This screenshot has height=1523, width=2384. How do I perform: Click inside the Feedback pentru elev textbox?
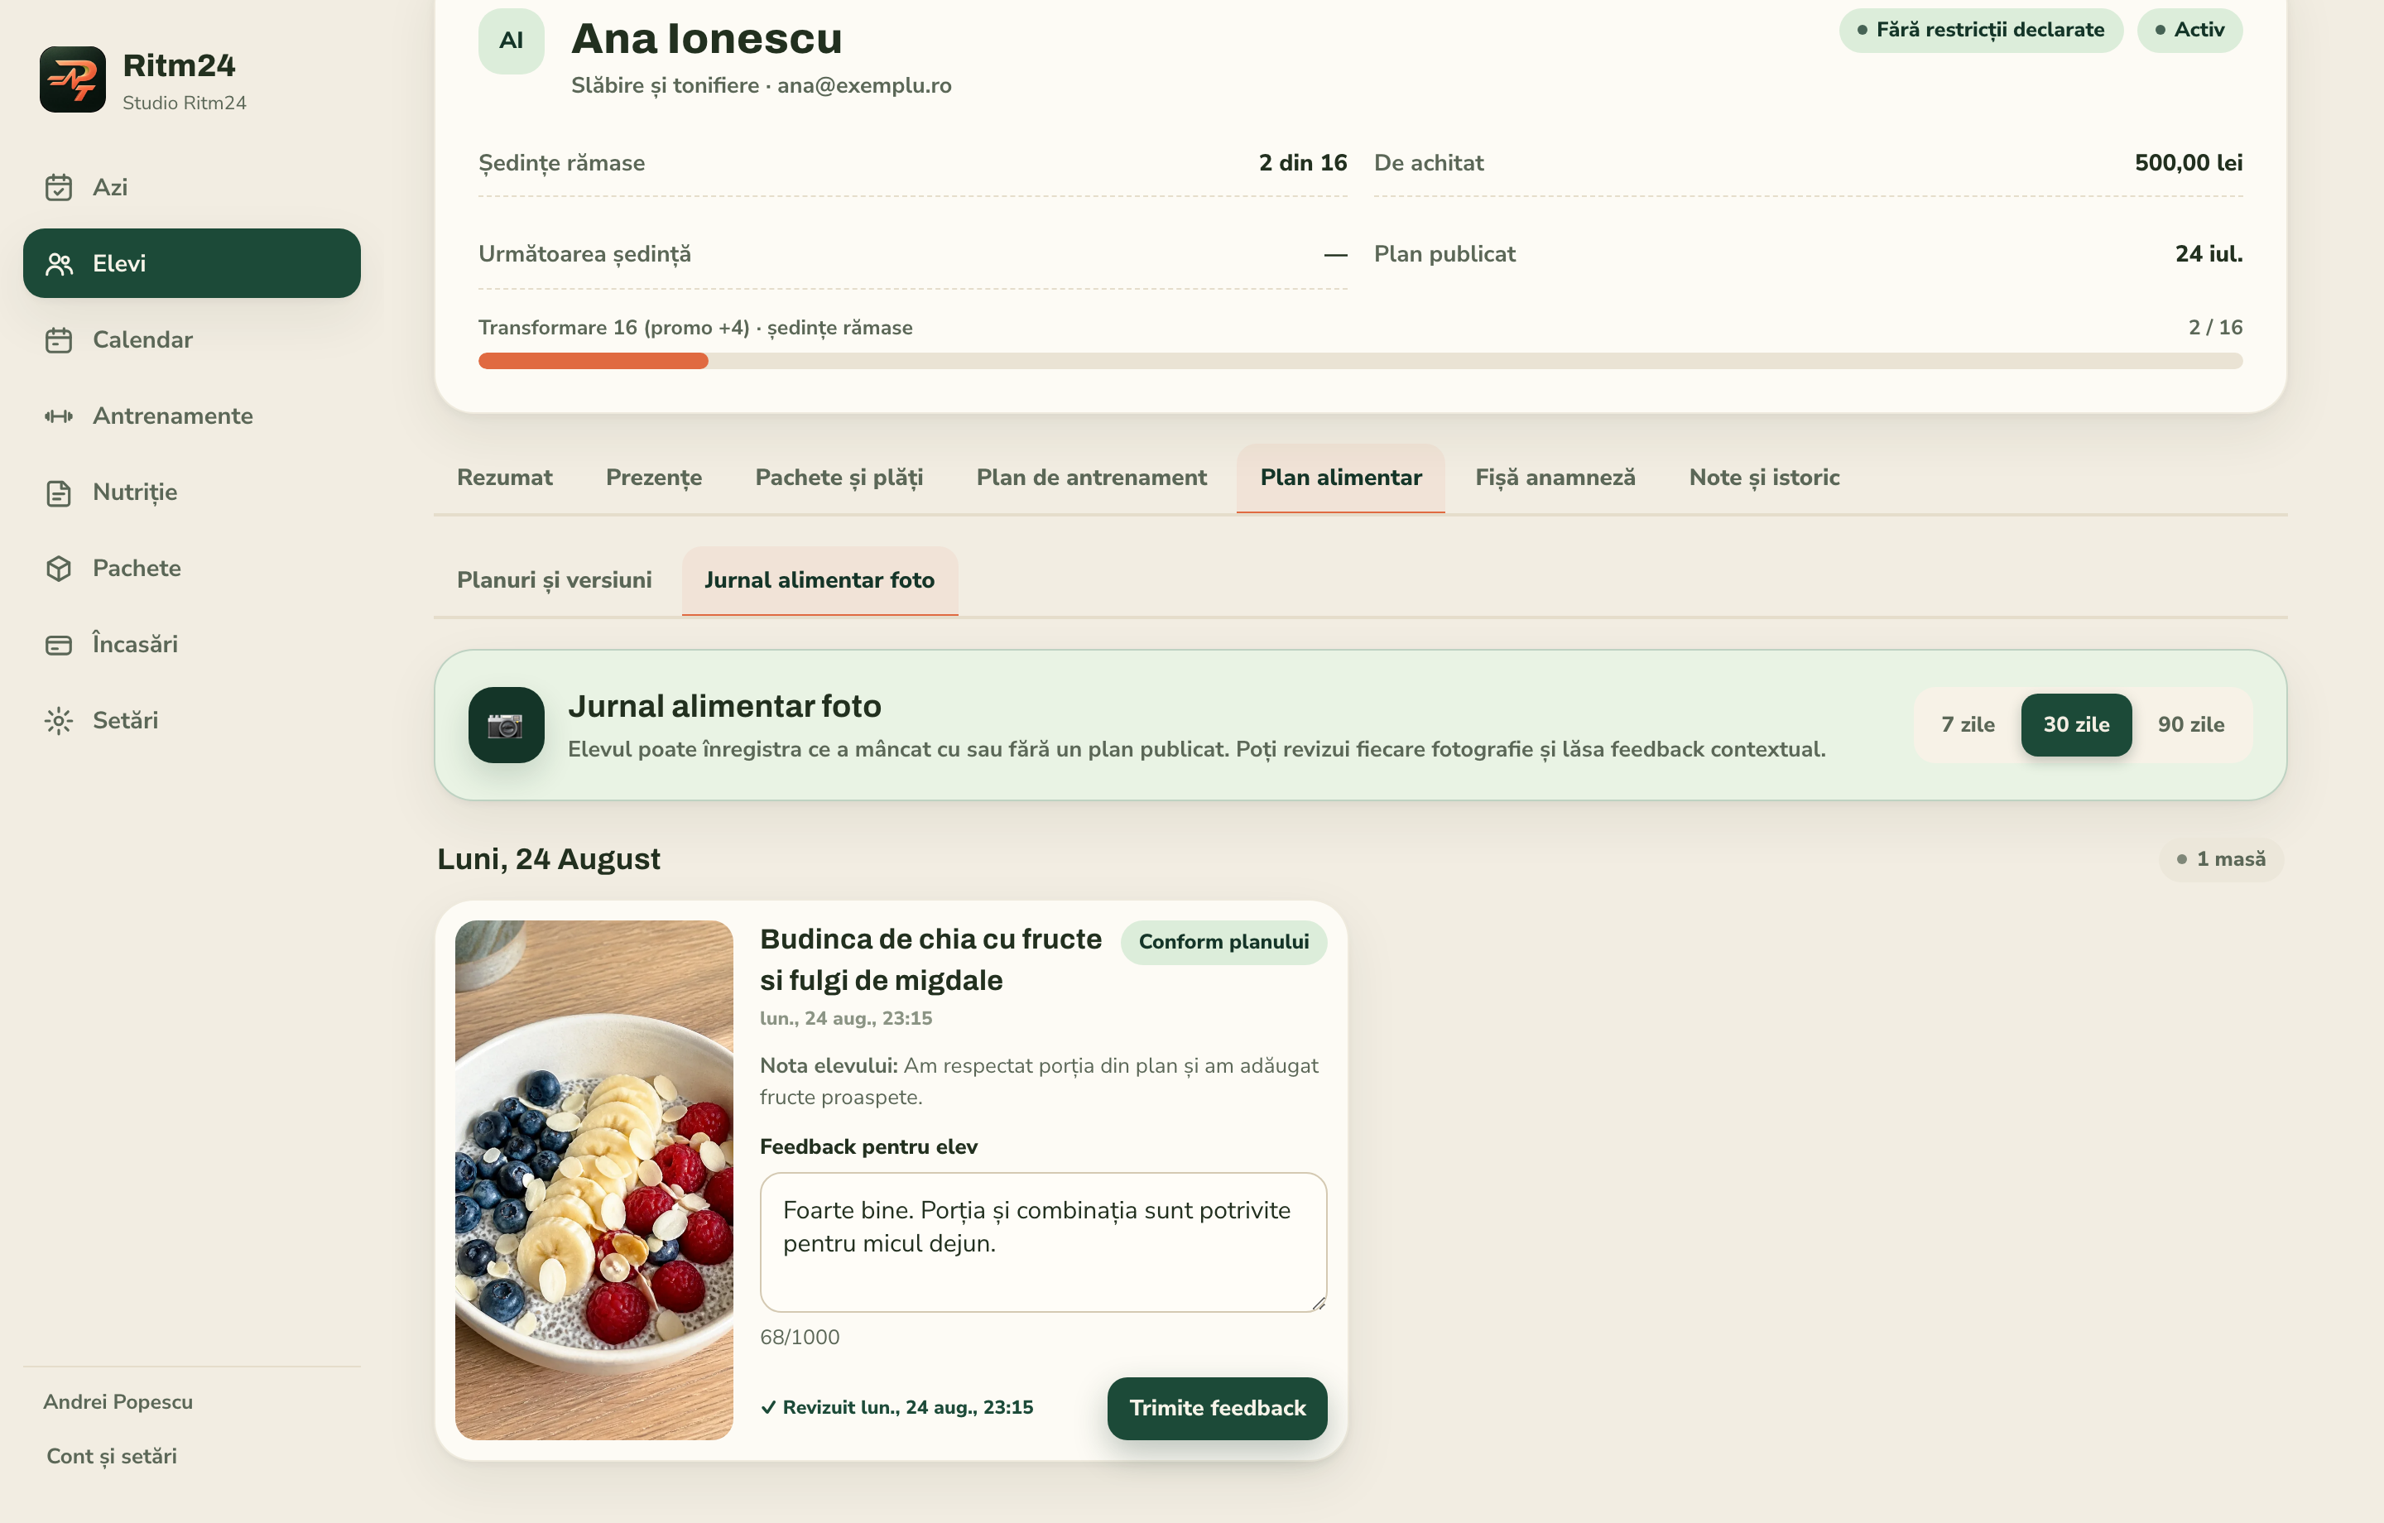(1042, 1242)
